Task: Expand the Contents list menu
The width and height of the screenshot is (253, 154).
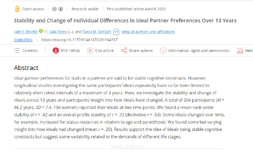Action: click(x=26, y=51)
